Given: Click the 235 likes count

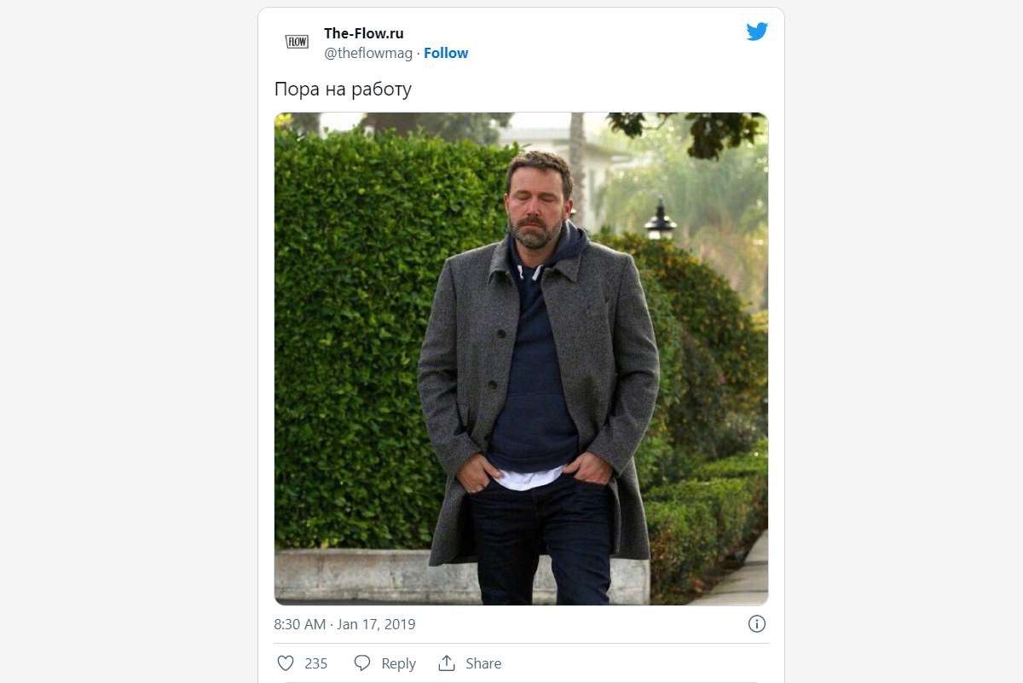Looking at the screenshot, I should (316, 663).
